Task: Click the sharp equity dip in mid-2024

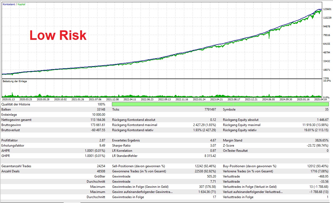Action: [x=269, y=37]
